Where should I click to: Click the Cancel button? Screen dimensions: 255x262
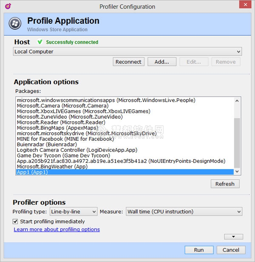[x=231, y=250]
